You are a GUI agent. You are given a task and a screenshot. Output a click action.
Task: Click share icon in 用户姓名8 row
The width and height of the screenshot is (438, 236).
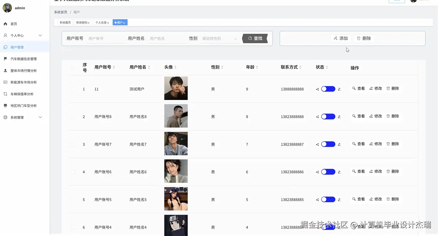coord(317,117)
